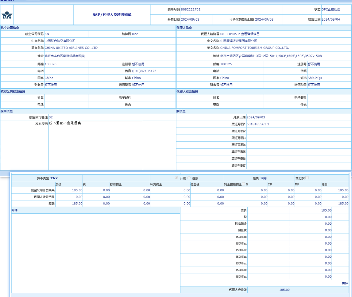This screenshot has height=297, width=352.
Task: Click the 状态 value DPC正在处理
Action: 331,10
